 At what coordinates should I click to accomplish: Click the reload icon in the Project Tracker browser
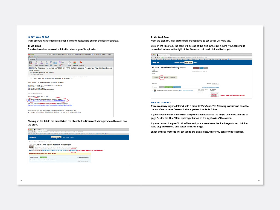click(156, 57)
